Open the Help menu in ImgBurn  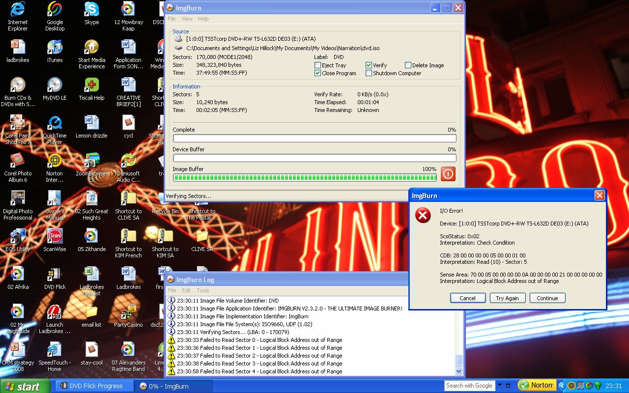(x=203, y=19)
